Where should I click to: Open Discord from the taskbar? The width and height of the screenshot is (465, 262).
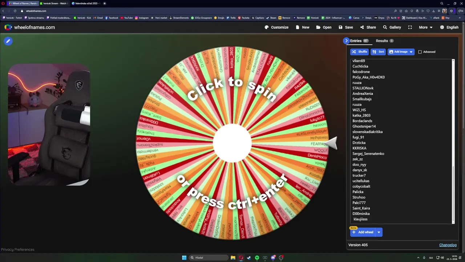coord(273,258)
